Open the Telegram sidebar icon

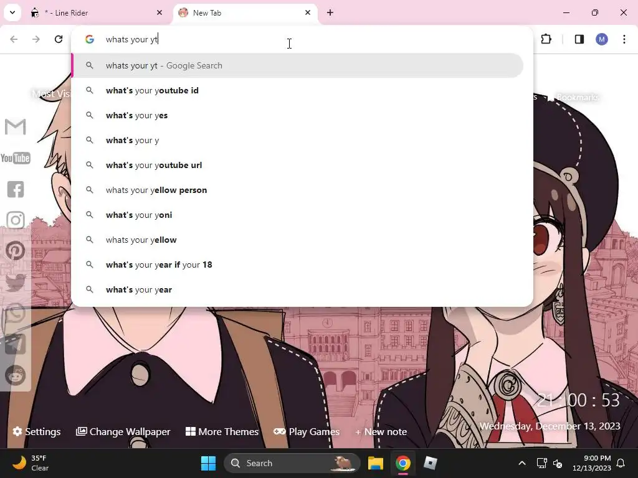pyautogui.click(x=16, y=344)
